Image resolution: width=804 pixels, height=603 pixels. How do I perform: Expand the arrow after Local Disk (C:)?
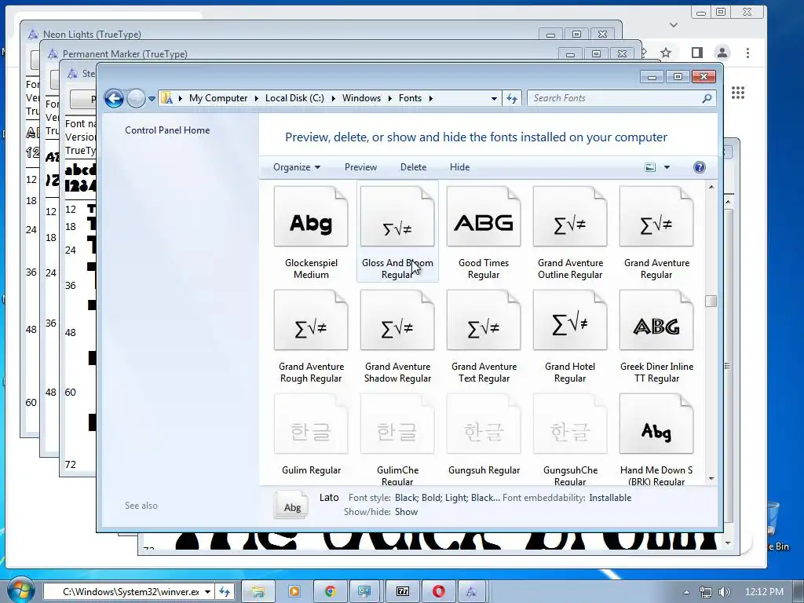[x=333, y=98]
